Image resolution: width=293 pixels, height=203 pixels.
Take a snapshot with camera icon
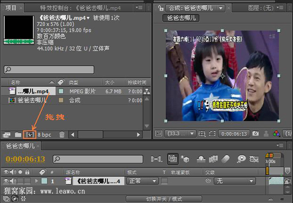tap(255, 134)
